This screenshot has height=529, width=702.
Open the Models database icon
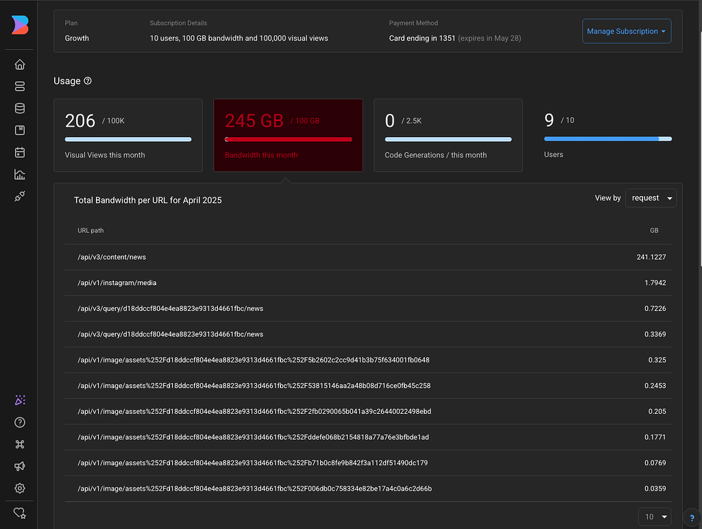19,108
